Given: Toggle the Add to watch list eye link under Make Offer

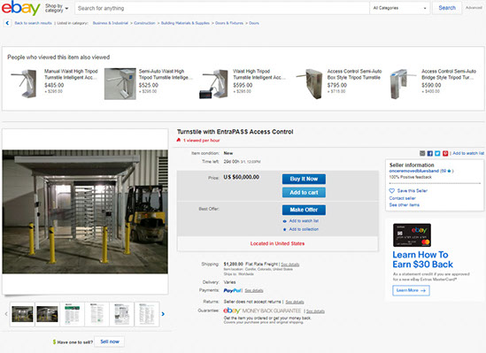Looking at the screenshot, I should coord(301,221).
